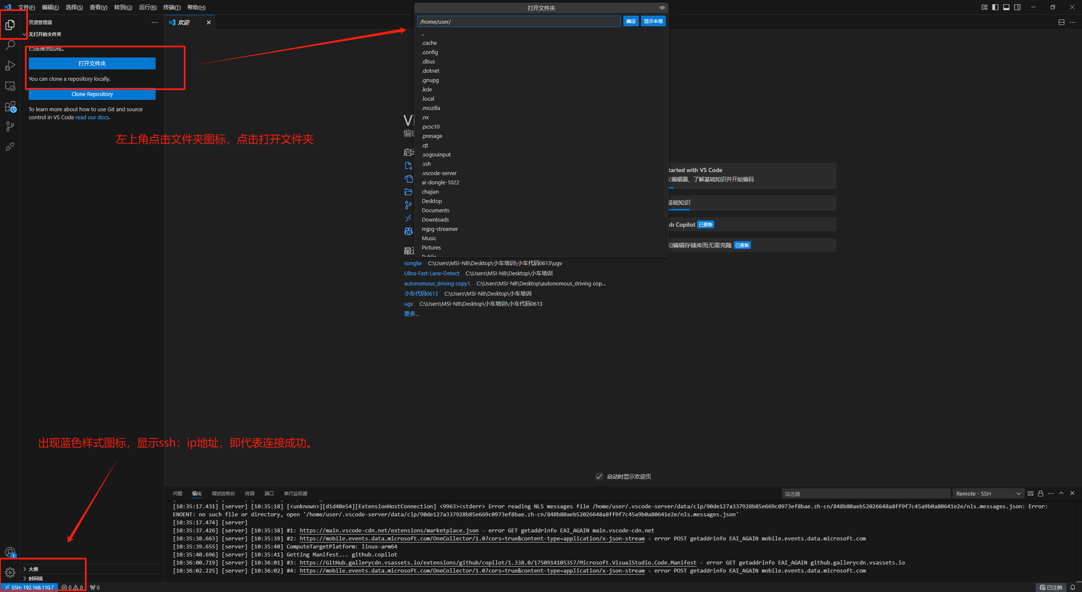Open the Source Control view
Image resolution: width=1082 pixels, height=592 pixels.
10,126
